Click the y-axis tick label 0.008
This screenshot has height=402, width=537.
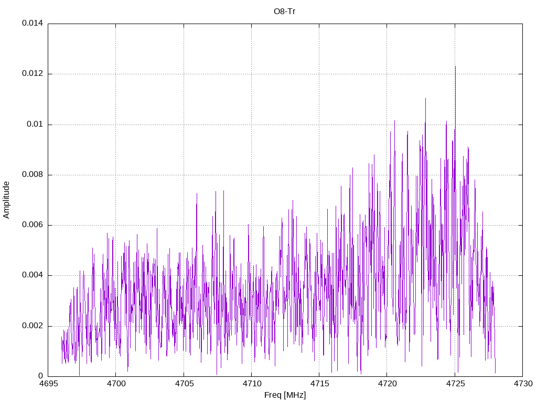[33, 175]
